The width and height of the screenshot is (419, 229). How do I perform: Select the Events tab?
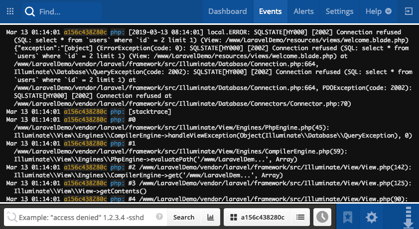pos(270,11)
